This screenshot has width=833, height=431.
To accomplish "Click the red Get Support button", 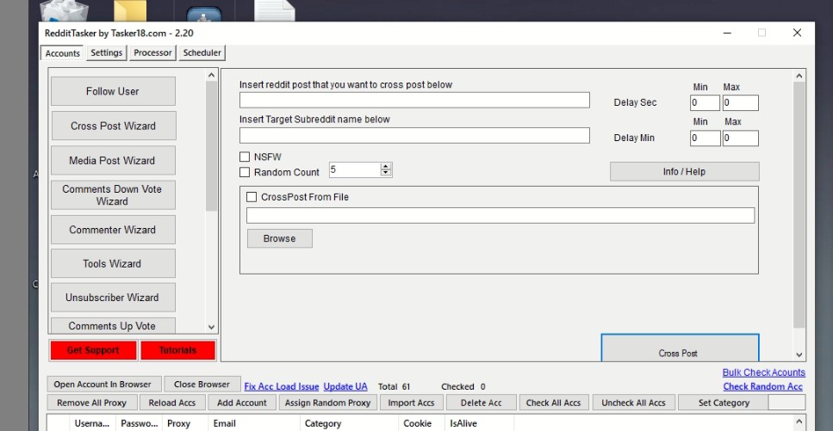I will 93,350.
